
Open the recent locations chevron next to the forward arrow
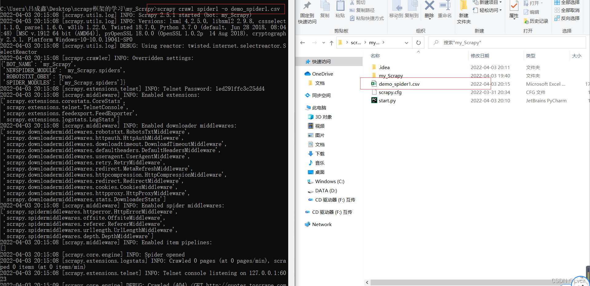point(324,43)
